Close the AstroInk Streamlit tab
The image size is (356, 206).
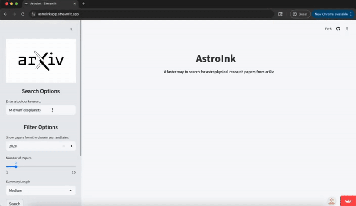pyautogui.click(x=74, y=4)
